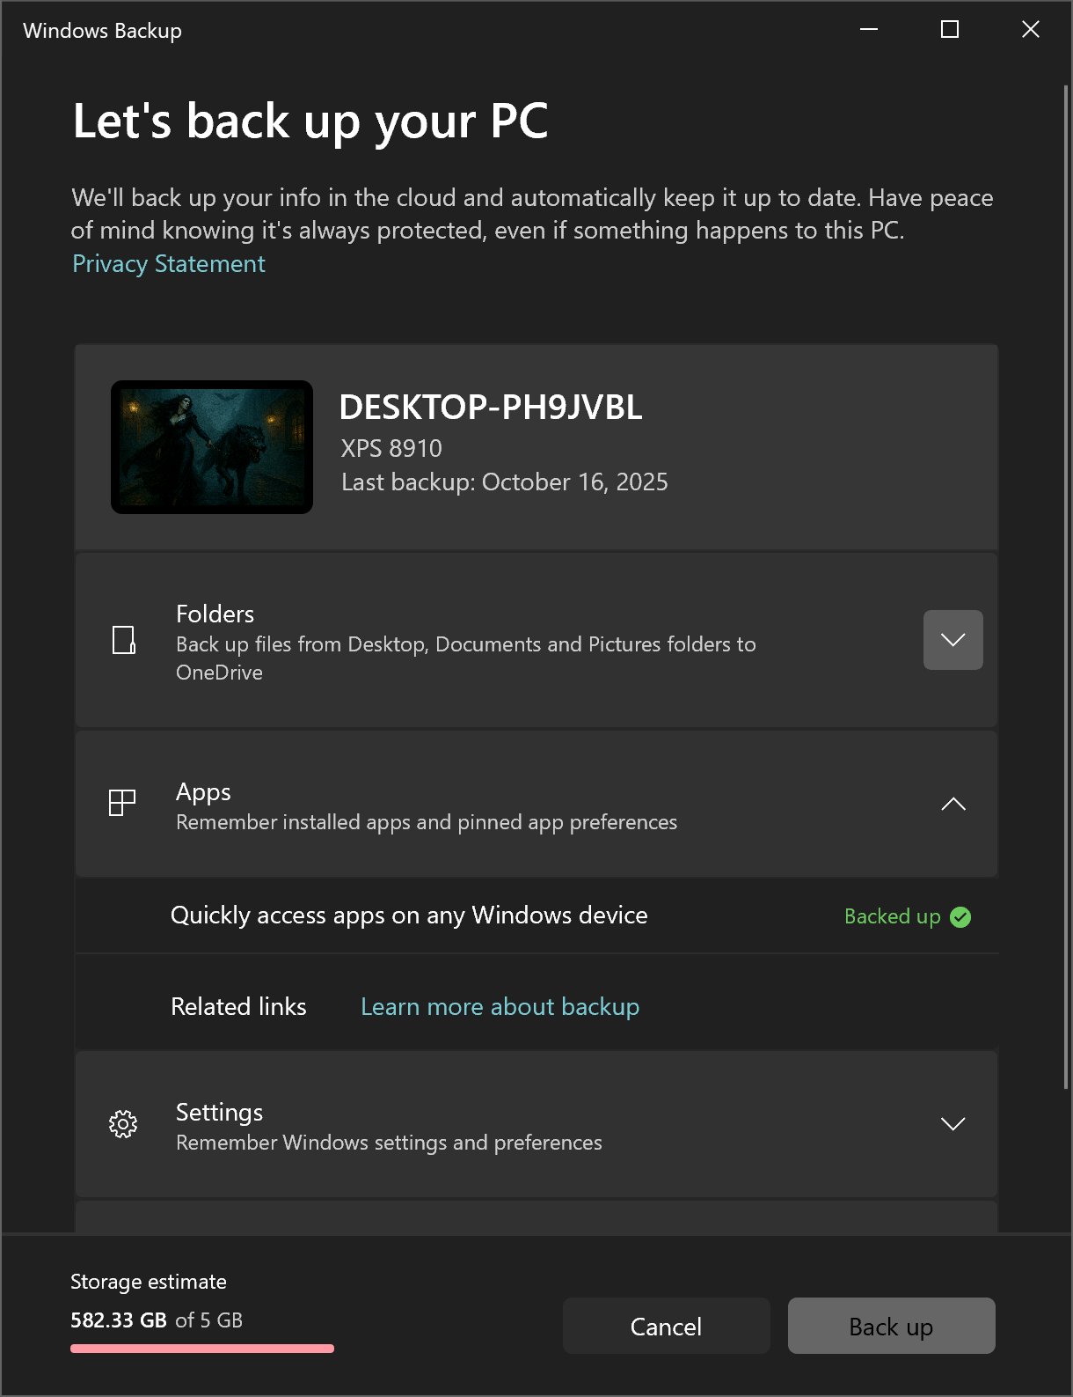This screenshot has height=1397, width=1073.
Task: Collapse the Apps section chevron
Action: 953,804
